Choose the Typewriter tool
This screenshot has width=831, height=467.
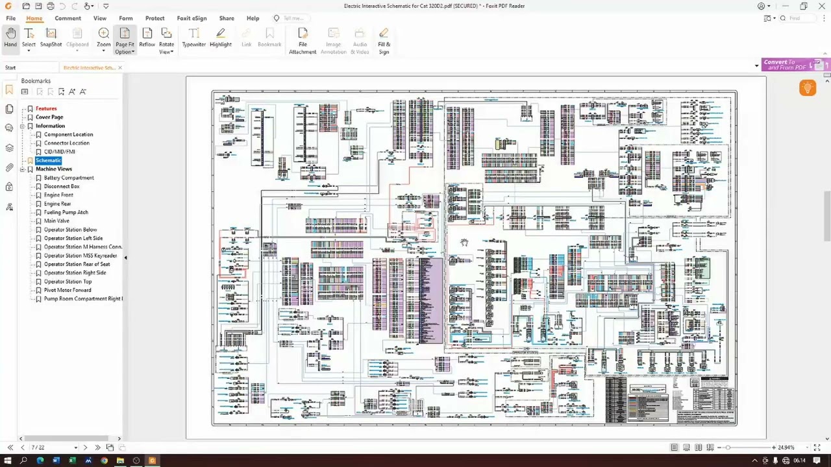point(193,38)
